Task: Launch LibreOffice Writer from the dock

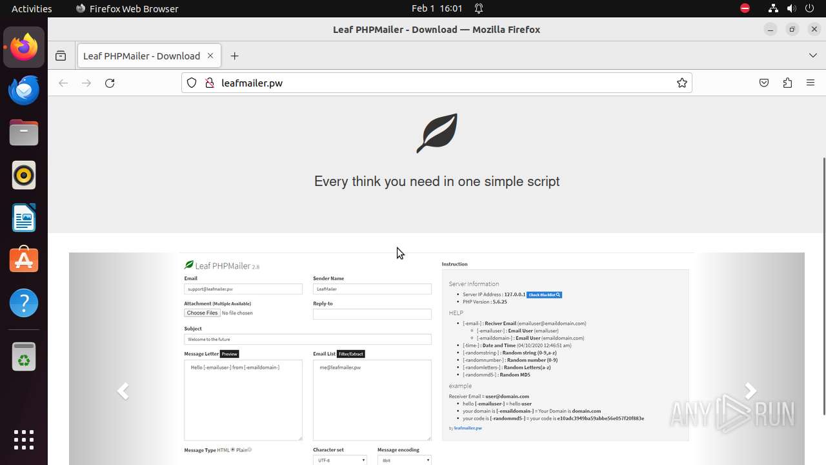Action: (24, 218)
